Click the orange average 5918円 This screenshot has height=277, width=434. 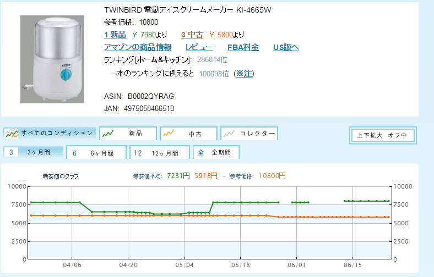(x=206, y=176)
